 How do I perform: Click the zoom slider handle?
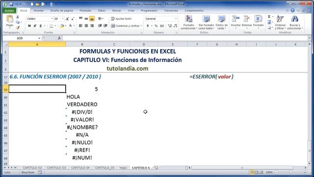[x=290, y=173]
